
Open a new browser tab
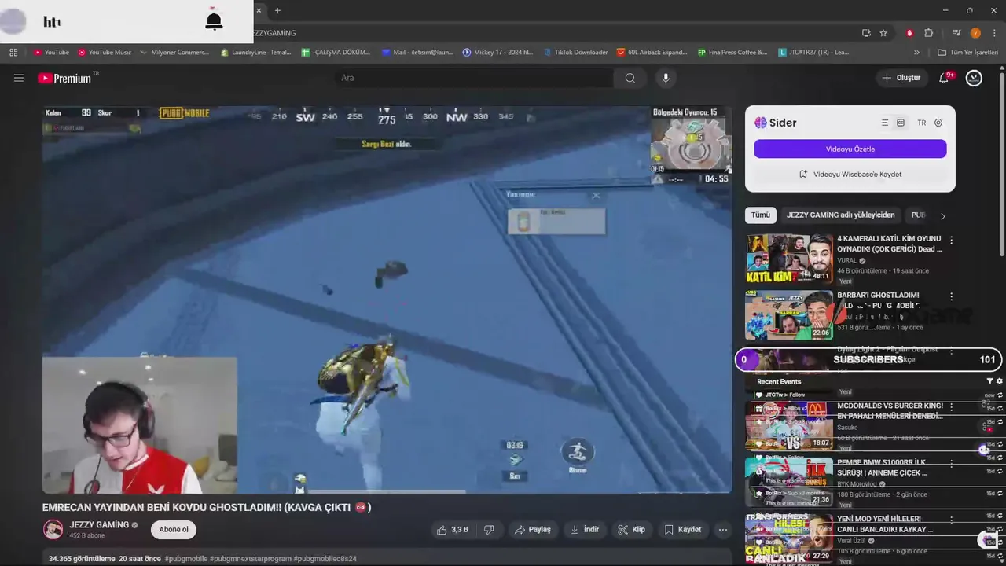[x=277, y=10]
